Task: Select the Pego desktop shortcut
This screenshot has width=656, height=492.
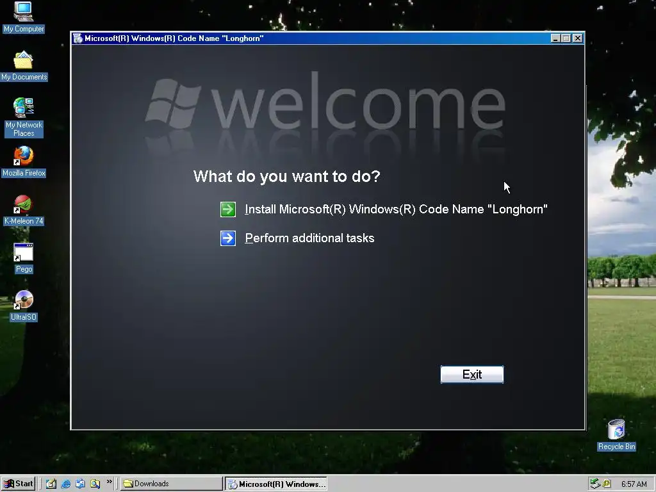Action: tap(24, 258)
